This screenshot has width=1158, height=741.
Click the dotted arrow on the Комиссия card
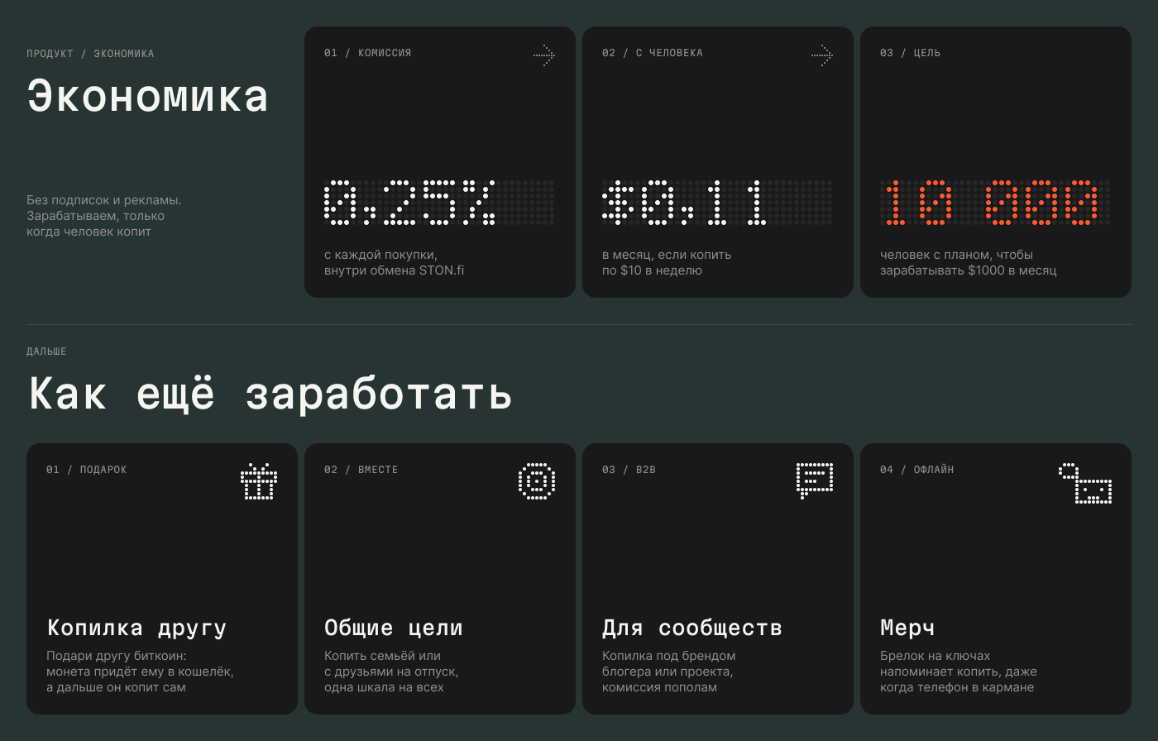coord(544,55)
